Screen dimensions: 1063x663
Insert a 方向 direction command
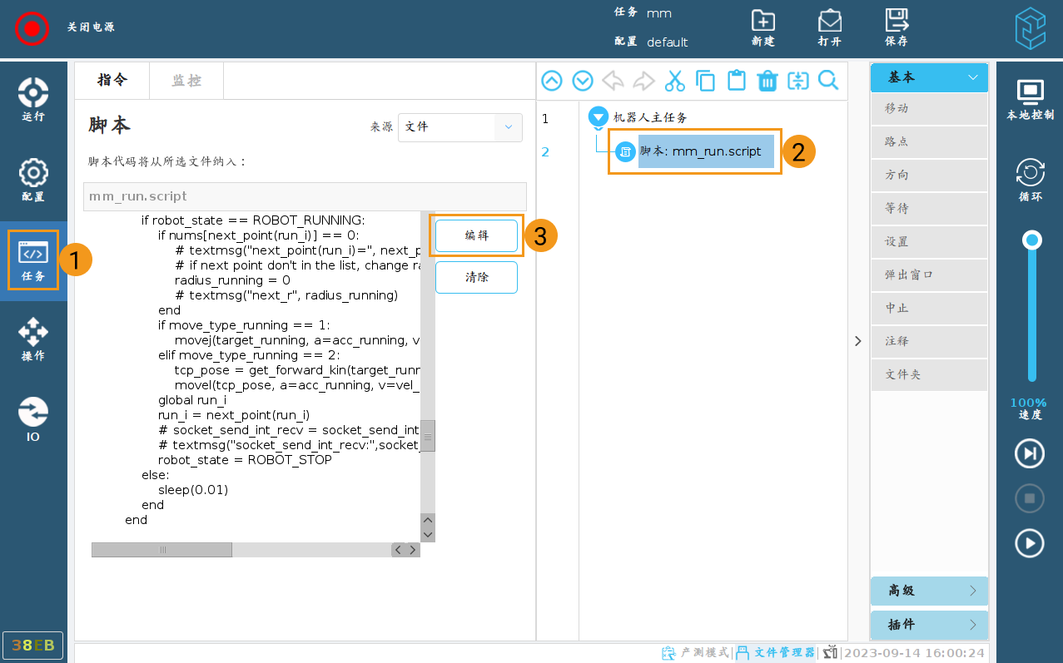click(x=929, y=176)
